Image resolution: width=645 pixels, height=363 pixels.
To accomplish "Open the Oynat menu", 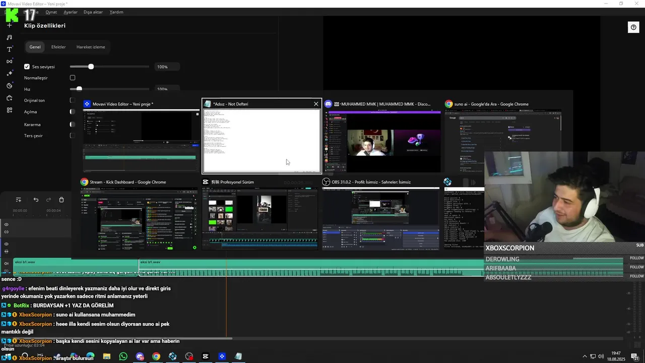I will (51, 12).
